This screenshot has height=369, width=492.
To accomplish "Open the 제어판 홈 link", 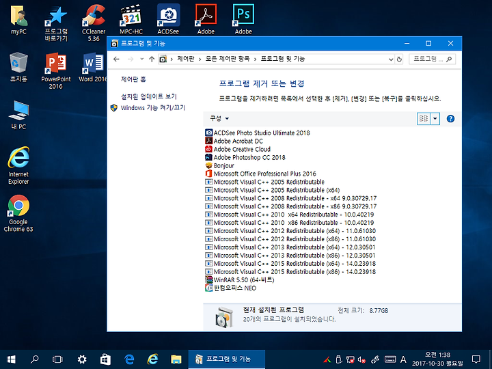I will [x=133, y=79].
